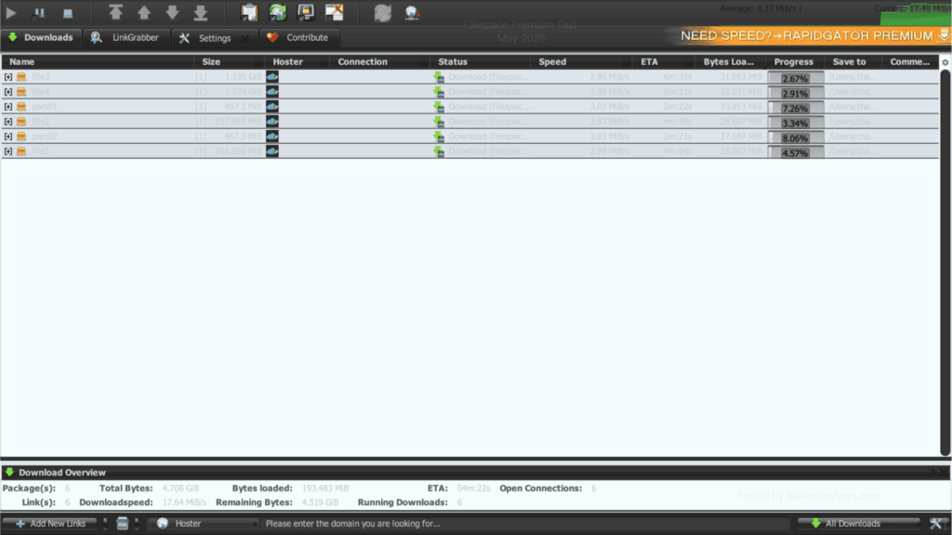Screen dimensions: 952x535
Task: Stop all downloads with the stop icon
Action: [x=67, y=13]
